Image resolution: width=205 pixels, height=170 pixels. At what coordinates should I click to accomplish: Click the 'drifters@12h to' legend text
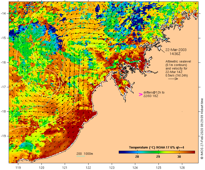pyautogui.click(x=154, y=92)
